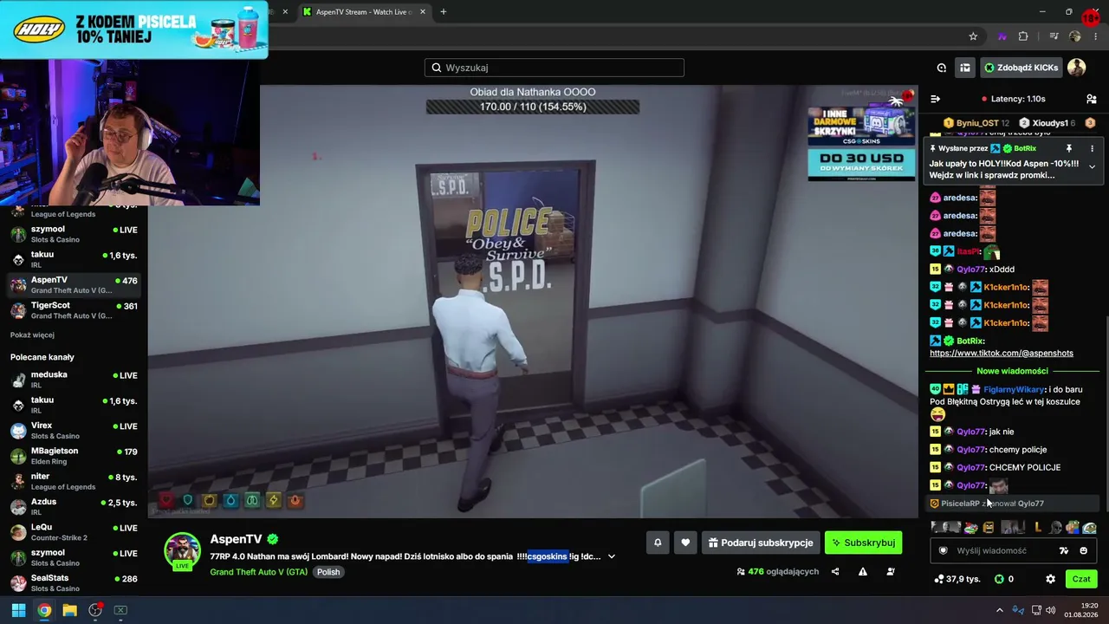Click the username FiglarnyWikary in chat
Screen dimensions: 1109x624
[1014, 390]
